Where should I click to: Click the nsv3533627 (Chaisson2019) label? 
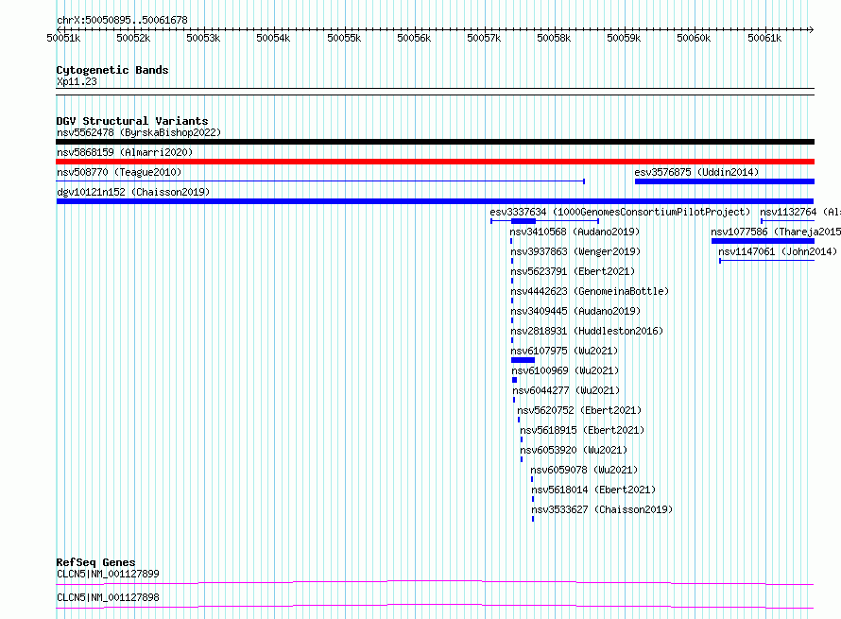(x=602, y=509)
